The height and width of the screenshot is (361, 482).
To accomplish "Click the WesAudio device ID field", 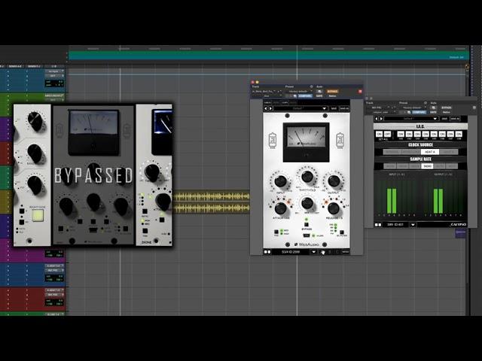I will [x=291, y=252].
